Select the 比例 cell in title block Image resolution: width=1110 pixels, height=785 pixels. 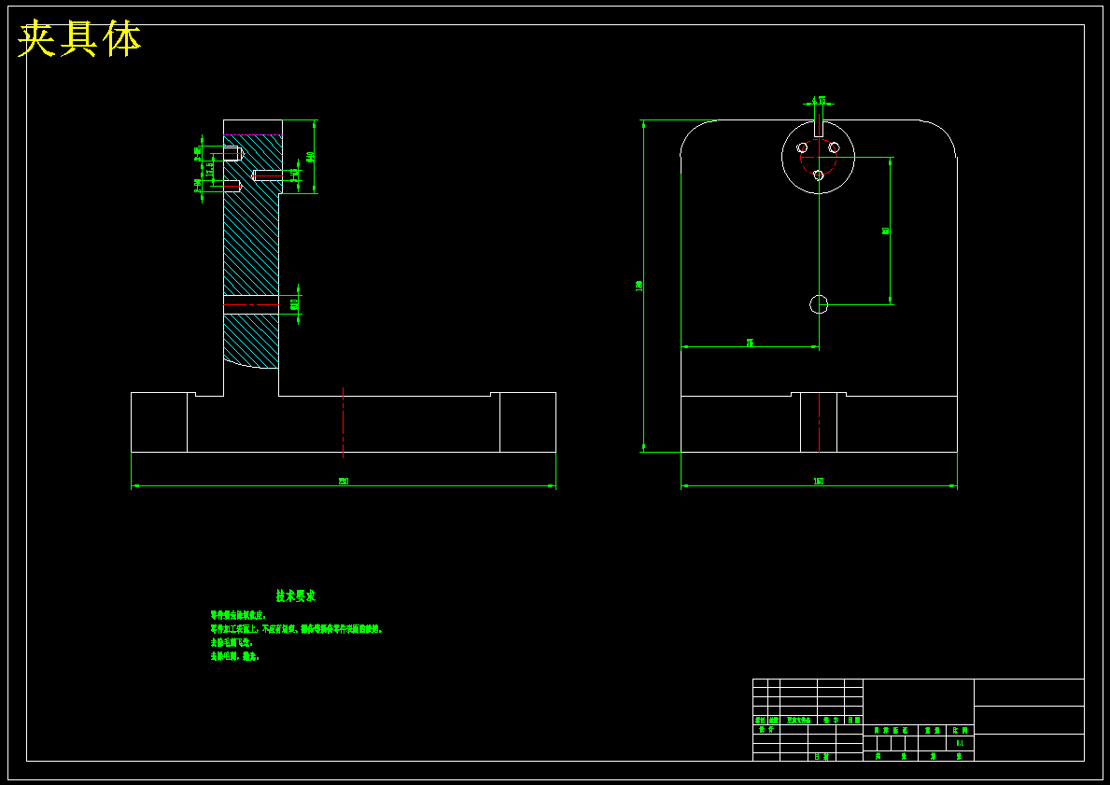[x=960, y=730]
